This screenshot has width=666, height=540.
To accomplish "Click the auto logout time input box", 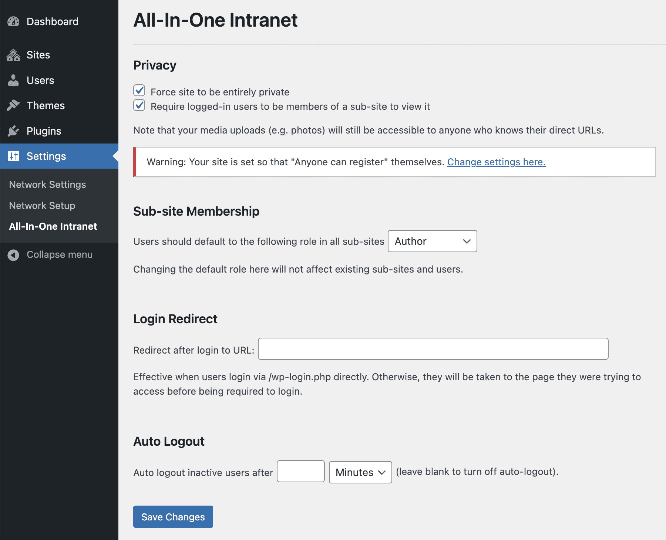I will (300, 471).
